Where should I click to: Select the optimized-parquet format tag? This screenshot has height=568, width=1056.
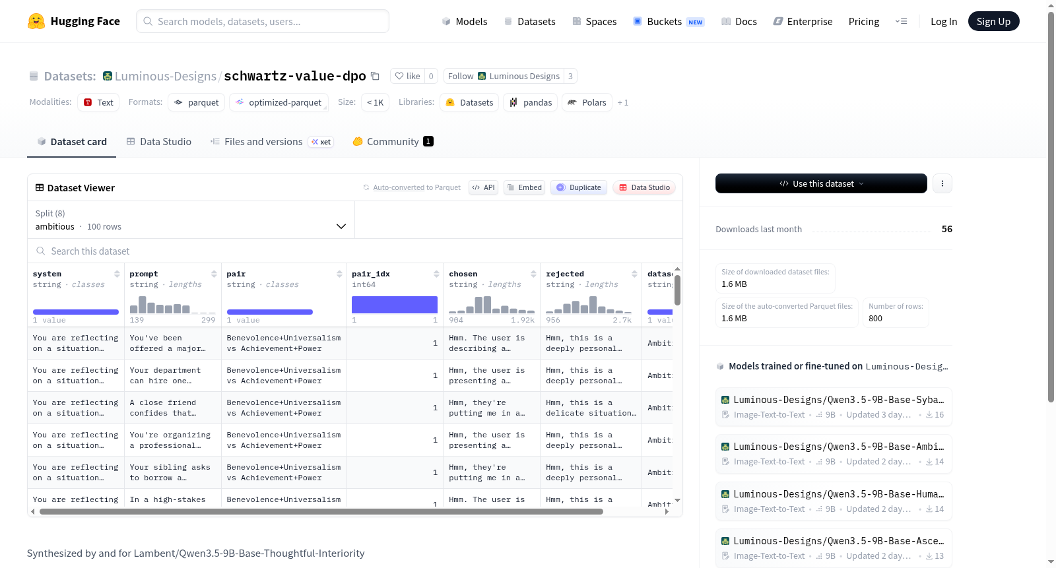(x=279, y=102)
